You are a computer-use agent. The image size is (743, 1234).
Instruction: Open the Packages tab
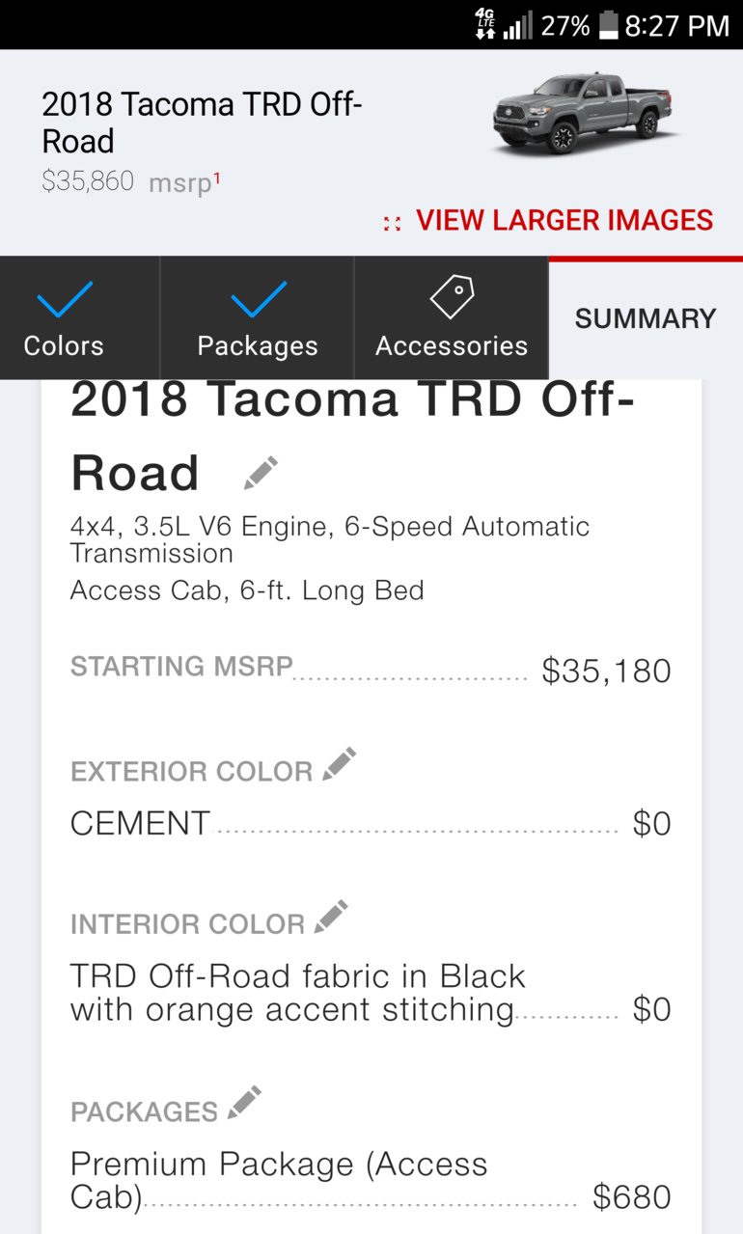[258, 317]
